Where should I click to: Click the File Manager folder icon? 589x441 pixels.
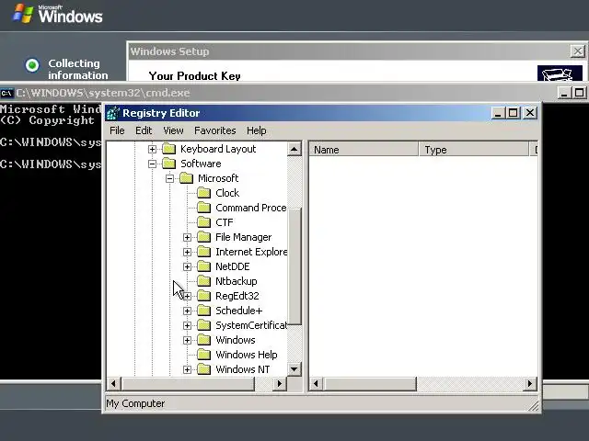point(204,237)
